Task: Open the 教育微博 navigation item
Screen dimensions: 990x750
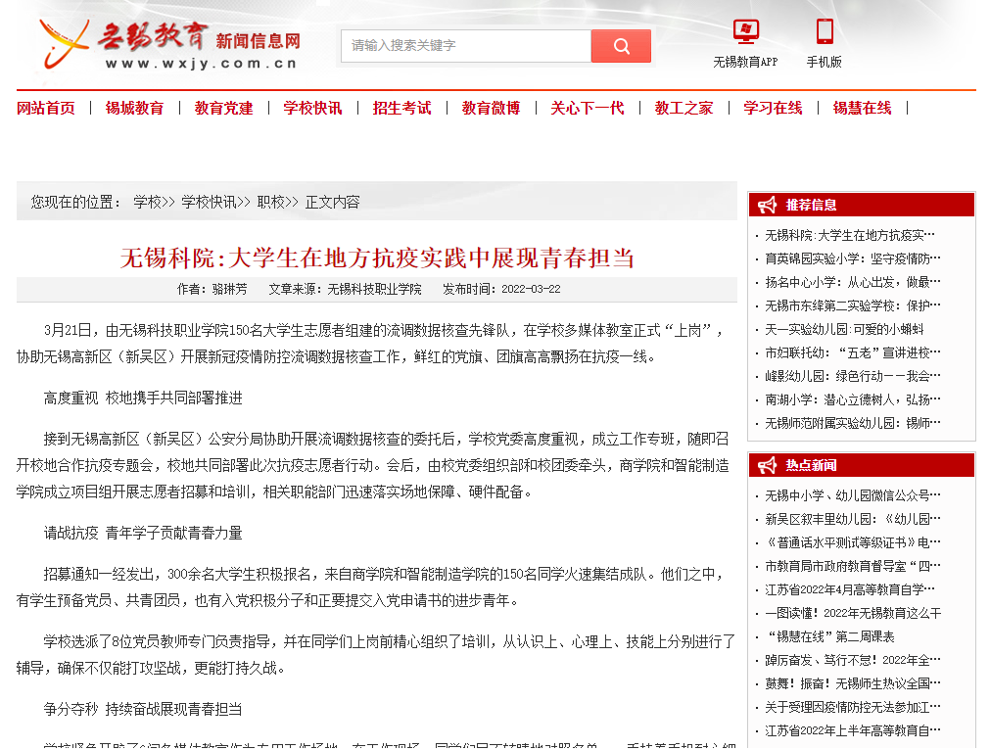Action: tap(491, 108)
